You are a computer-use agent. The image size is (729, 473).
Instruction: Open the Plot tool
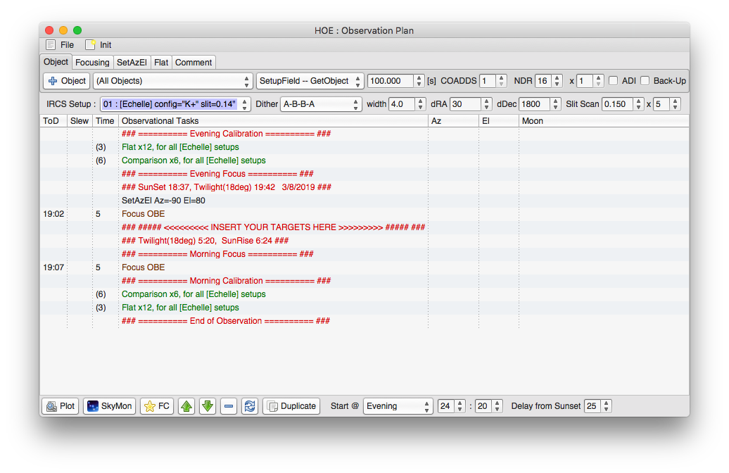coord(60,405)
